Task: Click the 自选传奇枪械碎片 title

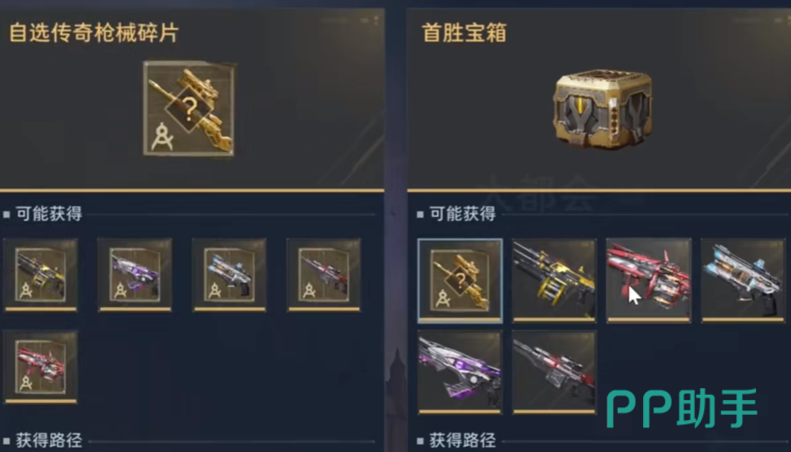Action: point(94,33)
